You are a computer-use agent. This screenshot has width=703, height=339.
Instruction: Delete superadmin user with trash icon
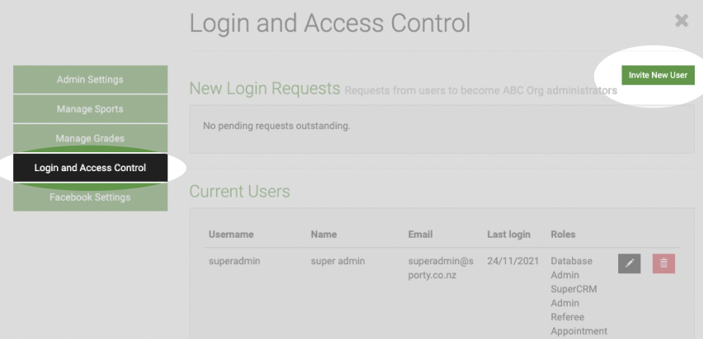click(x=663, y=263)
